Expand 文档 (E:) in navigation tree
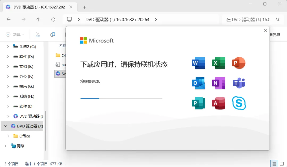The height and width of the screenshot is (167, 287). pyautogui.click(x=8, y=67)
